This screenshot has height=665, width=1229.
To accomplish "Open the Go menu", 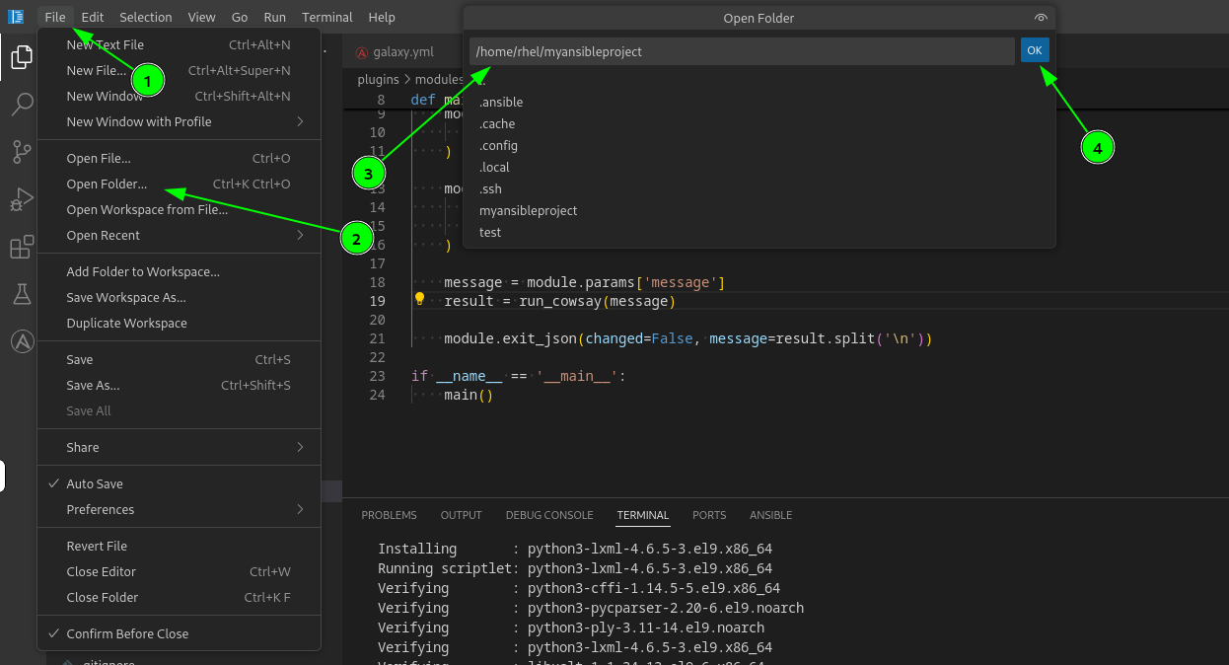I will coord(240,17).
